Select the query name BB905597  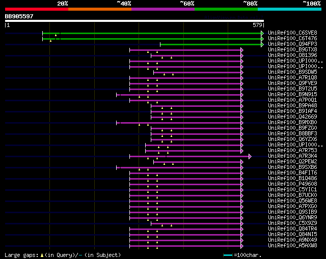click(x=19, y=16)
